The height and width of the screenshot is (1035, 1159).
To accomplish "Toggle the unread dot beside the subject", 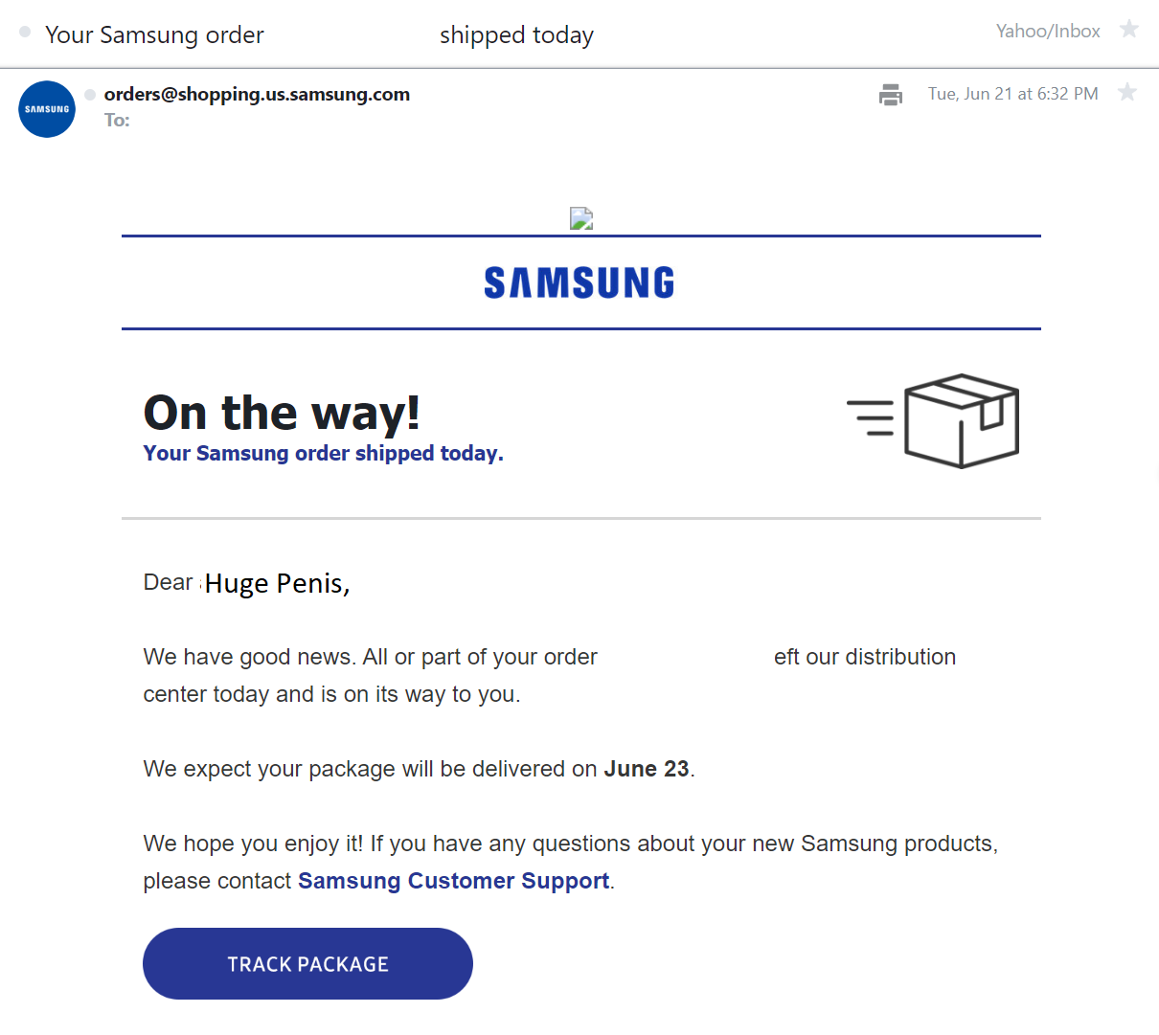I will click(25, 32).
